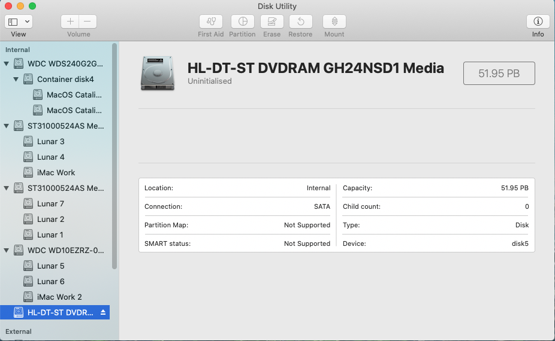Run First Aid from the toolbar
555x341 pixels.
coord(210,22)
